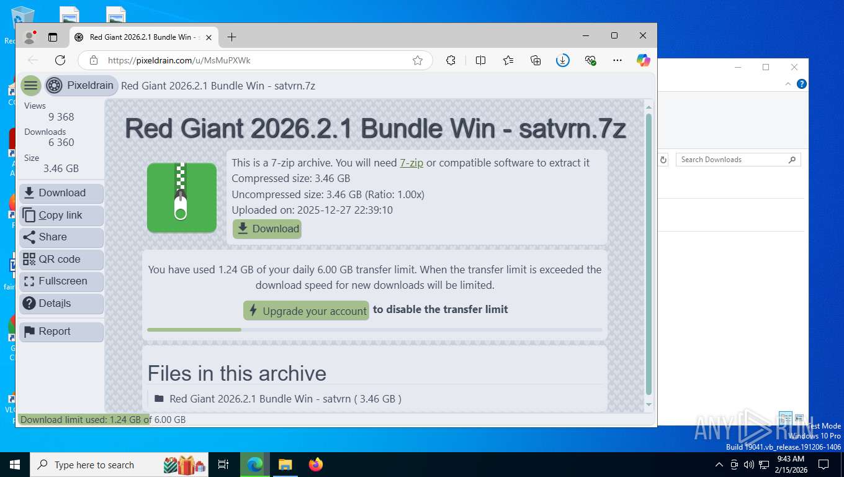
Task: Open the 7-zip link
Action: click(x=411, y=163)
